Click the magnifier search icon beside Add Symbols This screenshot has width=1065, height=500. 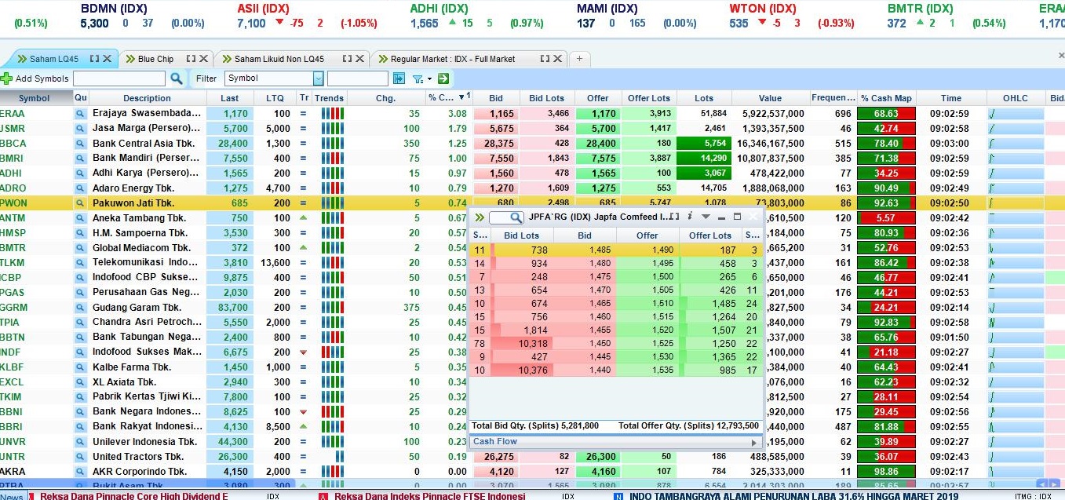click(177, 78)
